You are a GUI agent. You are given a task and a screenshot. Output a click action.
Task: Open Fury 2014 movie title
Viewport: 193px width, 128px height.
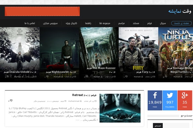pos(146,72)
